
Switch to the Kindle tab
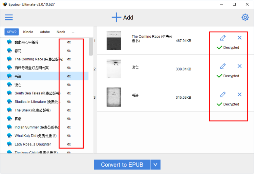[x=28, y=32]
